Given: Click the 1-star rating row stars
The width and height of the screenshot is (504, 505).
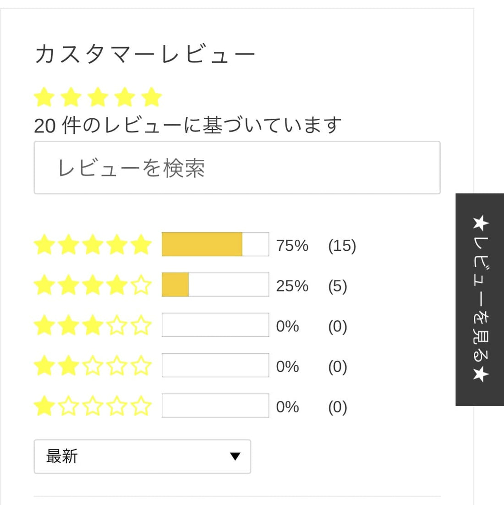Looking at the screenshot, I should click(x=93, y=406).
